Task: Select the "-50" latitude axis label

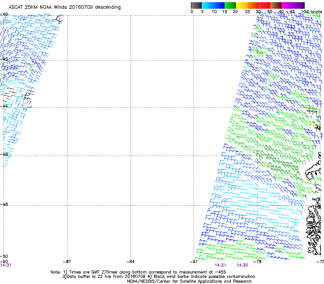Action: pyautogui.click(x=4, y=256)
